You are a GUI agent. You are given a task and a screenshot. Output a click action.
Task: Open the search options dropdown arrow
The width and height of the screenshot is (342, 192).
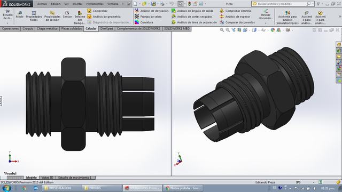click(x=313, y=4)
